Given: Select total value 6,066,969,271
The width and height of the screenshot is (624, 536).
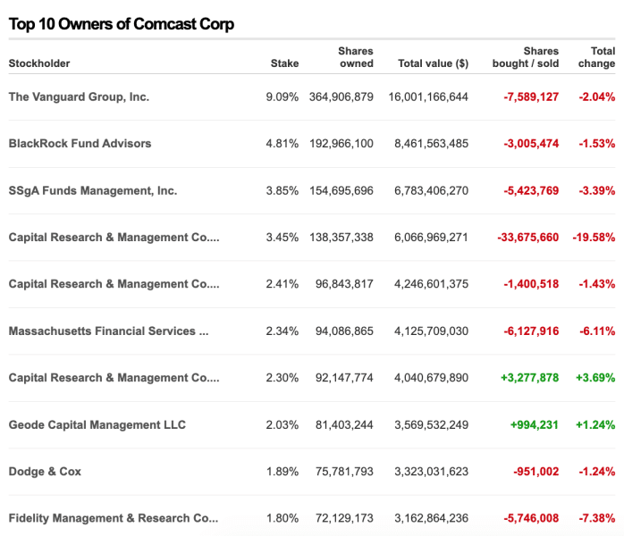Looking at the screenshot, I should pyautogui.click(x=432, y=238).
